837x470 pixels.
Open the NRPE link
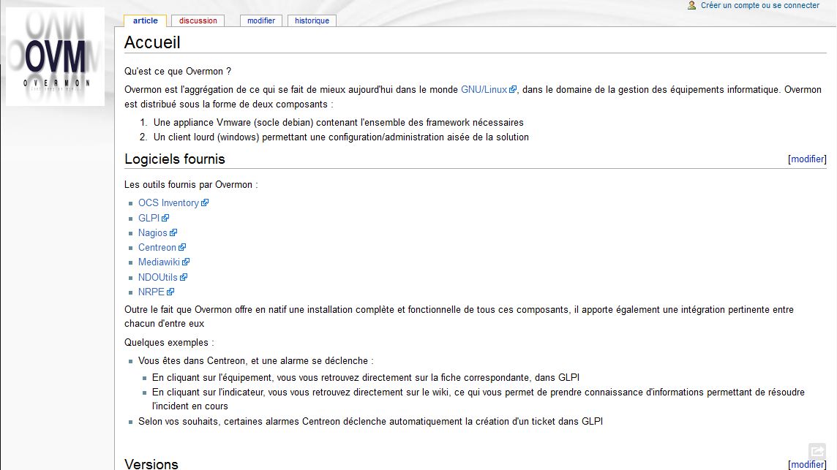coord(151,292)
